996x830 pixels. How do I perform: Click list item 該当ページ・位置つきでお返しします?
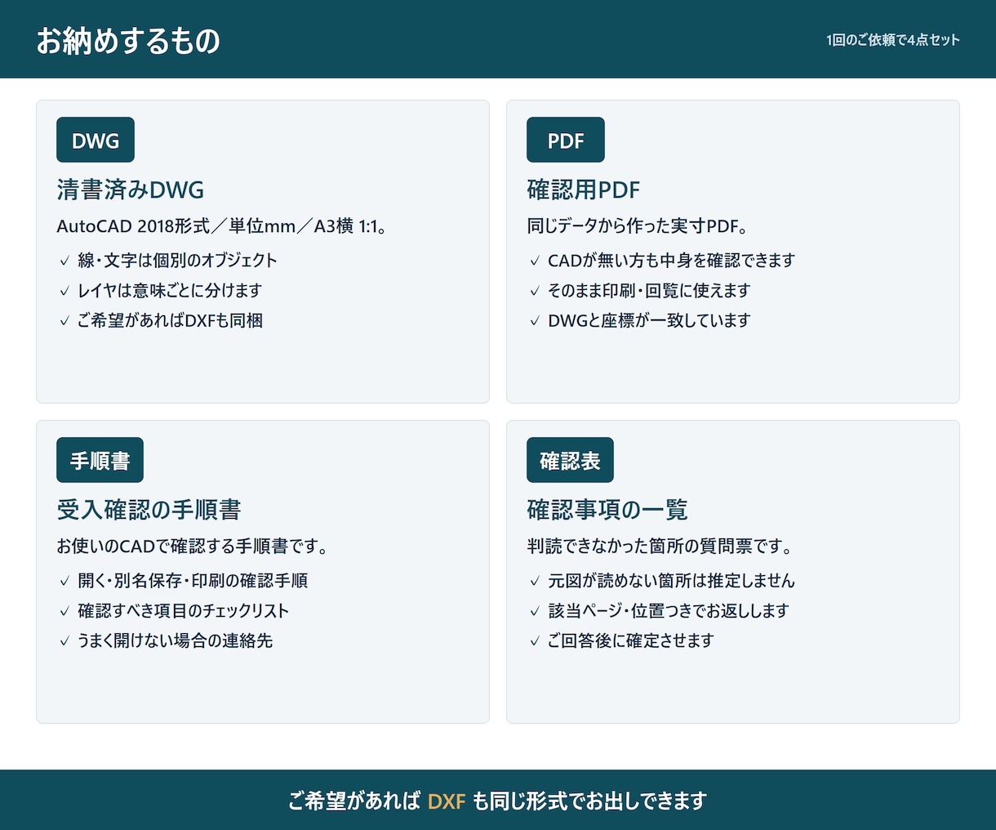(669, 611)
